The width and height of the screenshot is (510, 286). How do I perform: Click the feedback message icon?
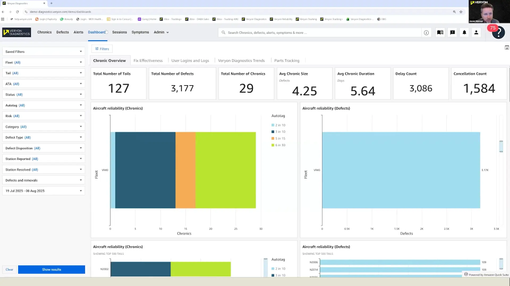(x=452, y=32)
